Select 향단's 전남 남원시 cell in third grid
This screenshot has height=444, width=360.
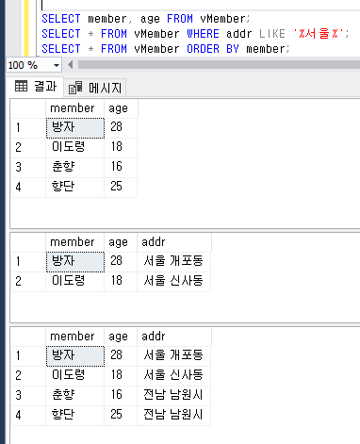tap(173, 415)
